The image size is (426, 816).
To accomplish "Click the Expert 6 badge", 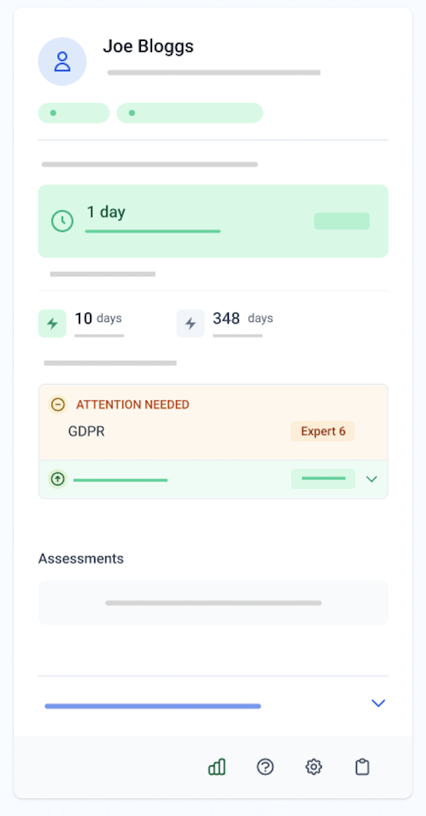I will (x=323, y=431).
